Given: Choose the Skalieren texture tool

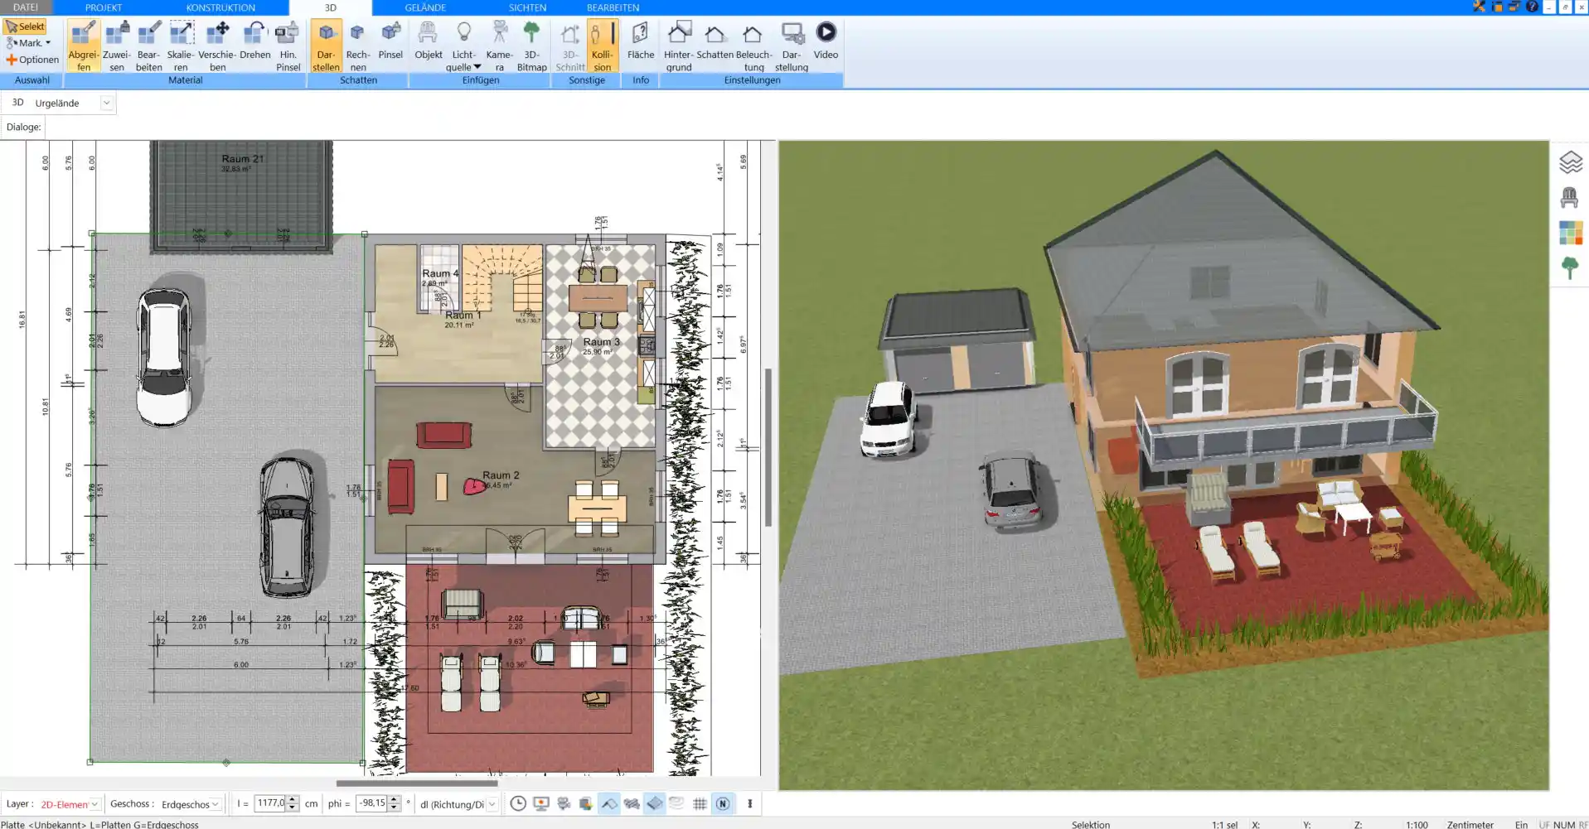Looking at the screenshot, I should tap(181, 46).
